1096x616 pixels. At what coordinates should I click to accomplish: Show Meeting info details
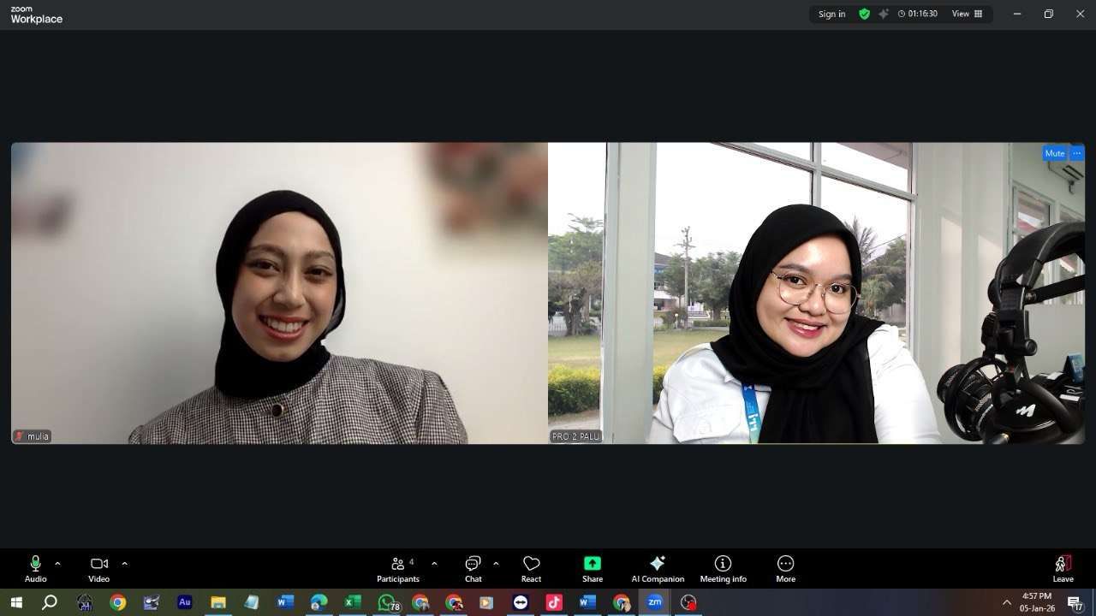pos(723,568)
